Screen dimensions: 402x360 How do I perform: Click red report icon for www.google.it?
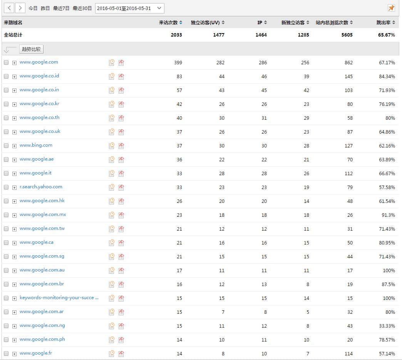point(121,173)
